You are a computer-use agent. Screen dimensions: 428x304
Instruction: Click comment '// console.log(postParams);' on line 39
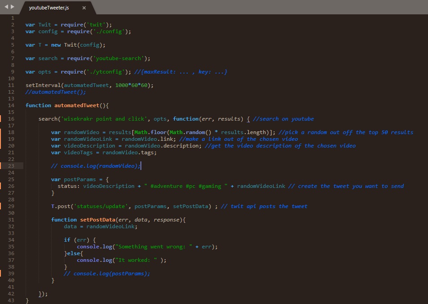(x=107, y=274)
